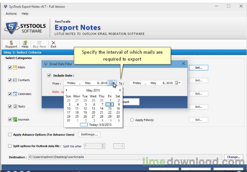Click the Set button for Journals

point(198,120)
